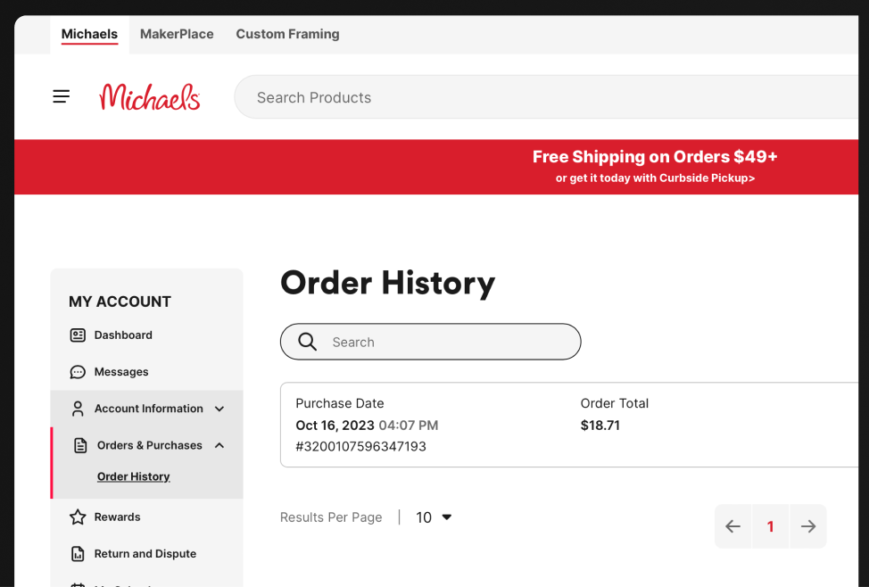
Task: Click the magnifier icon in order search
Action: pyautogui.click(x=308, y=342)
